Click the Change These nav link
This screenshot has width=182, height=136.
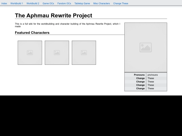[121, 3]
